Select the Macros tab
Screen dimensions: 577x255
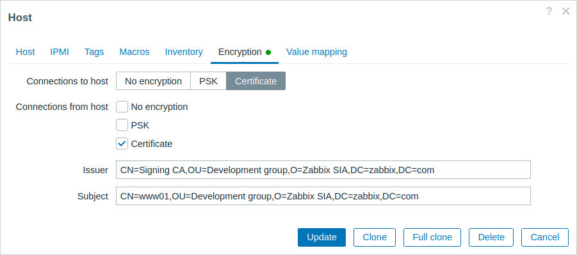click(x=134, y=52)
